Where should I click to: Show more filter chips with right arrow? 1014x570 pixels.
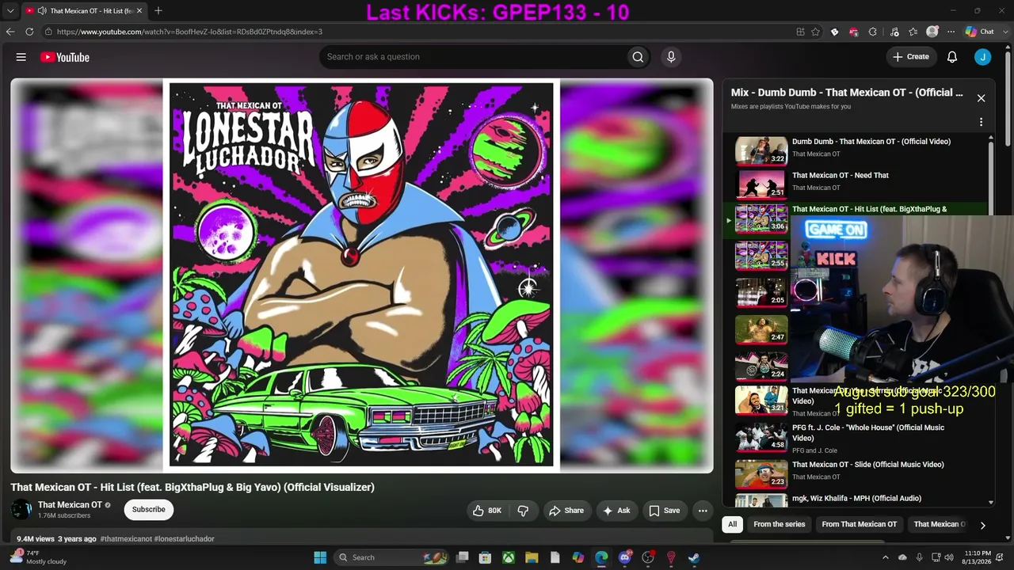point(982,525)
